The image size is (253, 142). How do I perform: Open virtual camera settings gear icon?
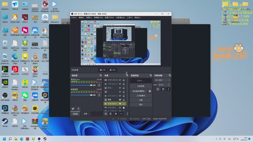pos(150,91)
